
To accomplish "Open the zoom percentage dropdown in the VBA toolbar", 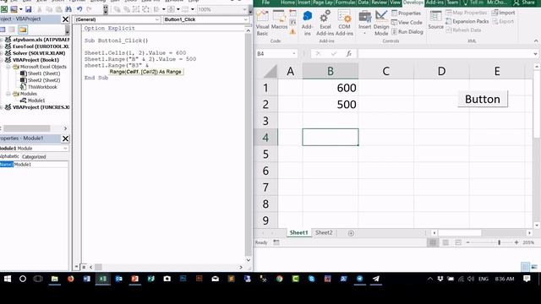I will click(x=244, y=9).
